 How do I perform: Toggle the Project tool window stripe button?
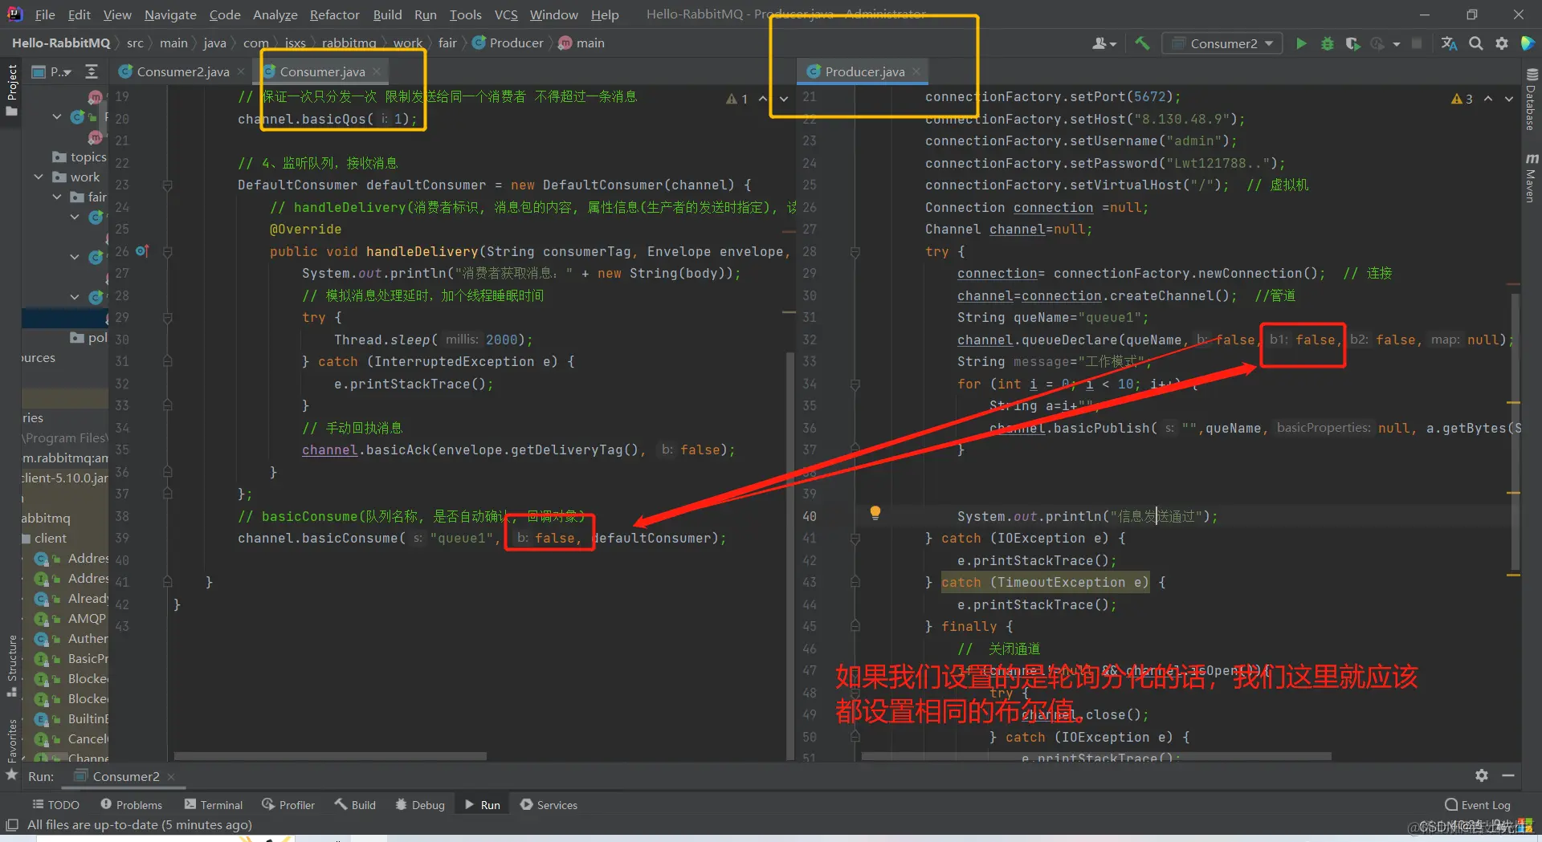click(11, 90)
